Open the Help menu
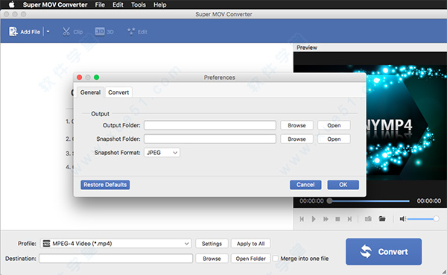Screen dimensions: 447x275 pos(159,4)
